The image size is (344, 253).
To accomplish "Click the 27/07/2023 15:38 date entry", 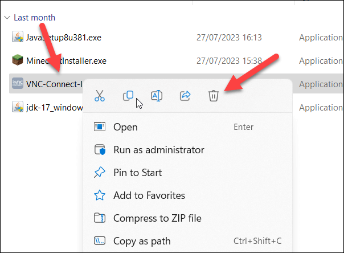I will tap(229, 60).
